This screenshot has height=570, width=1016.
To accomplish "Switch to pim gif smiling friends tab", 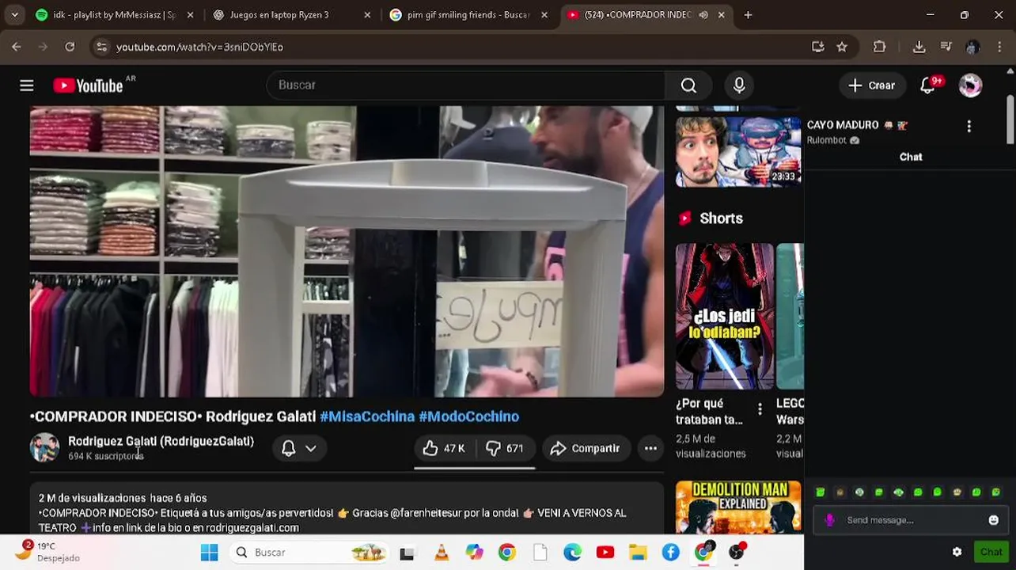I will (x=468, y=15).
